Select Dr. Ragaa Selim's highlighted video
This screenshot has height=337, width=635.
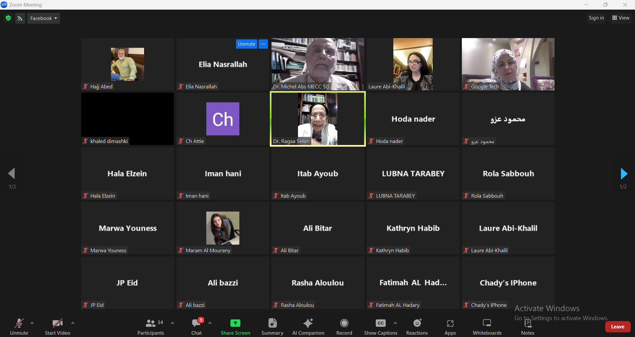click(318, 119)
